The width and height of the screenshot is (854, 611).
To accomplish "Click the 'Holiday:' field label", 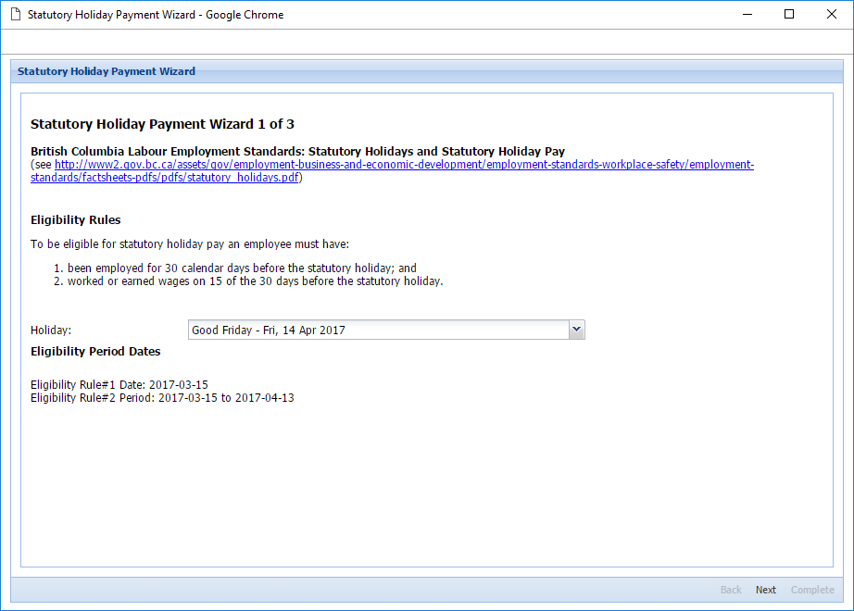I will tap(51, 330).
